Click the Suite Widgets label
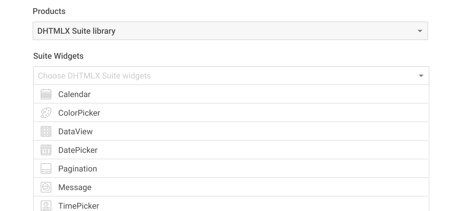The height and width of the screenshot is (211, 466). pos(58,56)
